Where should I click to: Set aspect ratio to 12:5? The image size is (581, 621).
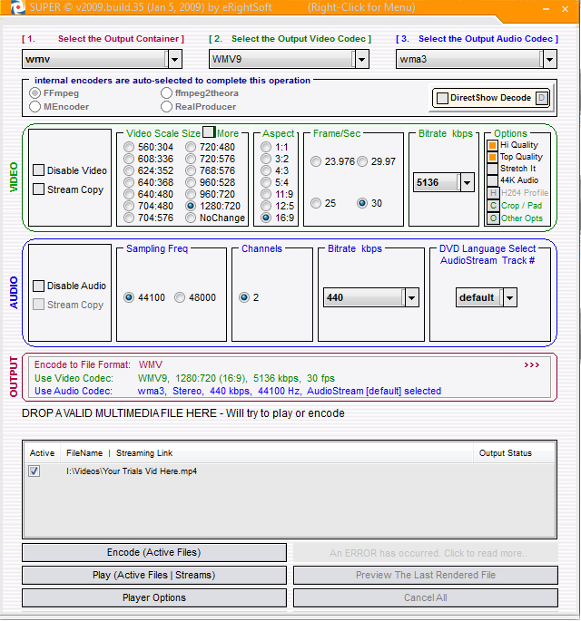266,206
